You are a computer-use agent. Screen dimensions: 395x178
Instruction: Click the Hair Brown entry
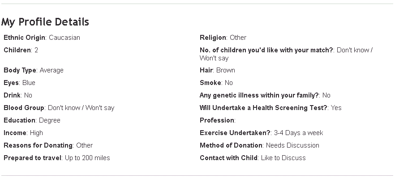click(217, 70)
